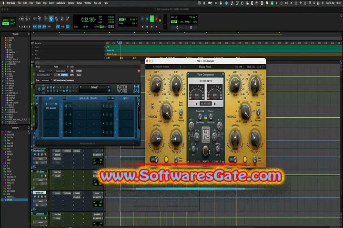The height and width of the screenshot is (228, 343).
Task: Click the HCL Islander slot in PRE column
Action: (x=51, y=108)
